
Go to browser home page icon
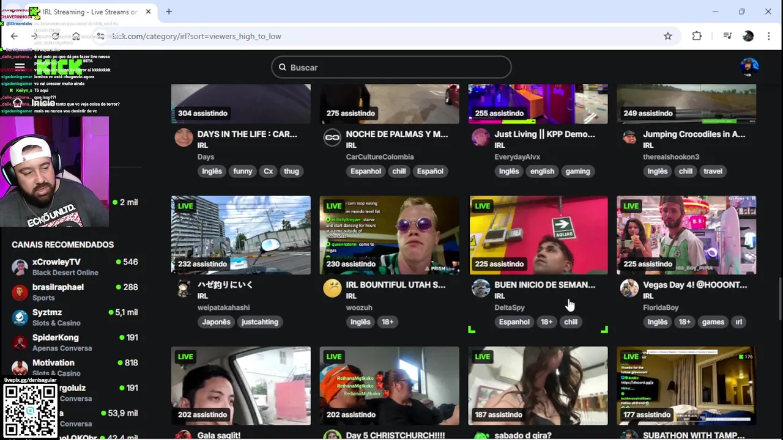(76, 36)
